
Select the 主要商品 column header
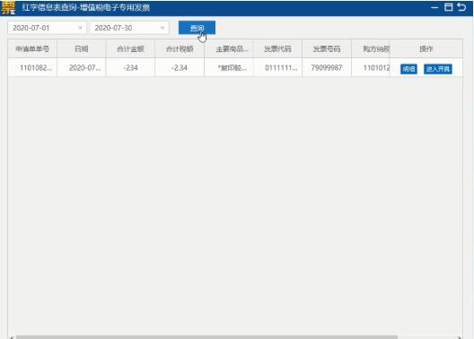tap(229, 49)
